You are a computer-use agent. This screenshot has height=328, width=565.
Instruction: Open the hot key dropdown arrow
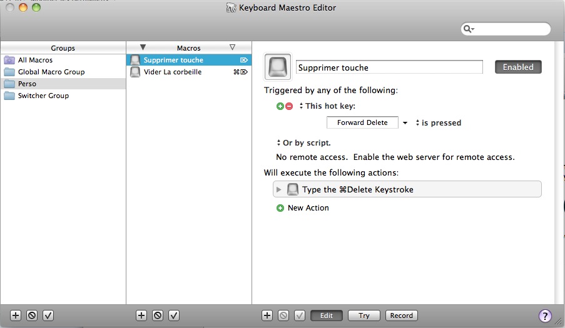pos(405,123)
